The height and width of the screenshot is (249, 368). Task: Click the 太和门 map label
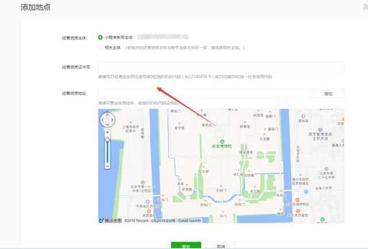(x=221, y=190)
